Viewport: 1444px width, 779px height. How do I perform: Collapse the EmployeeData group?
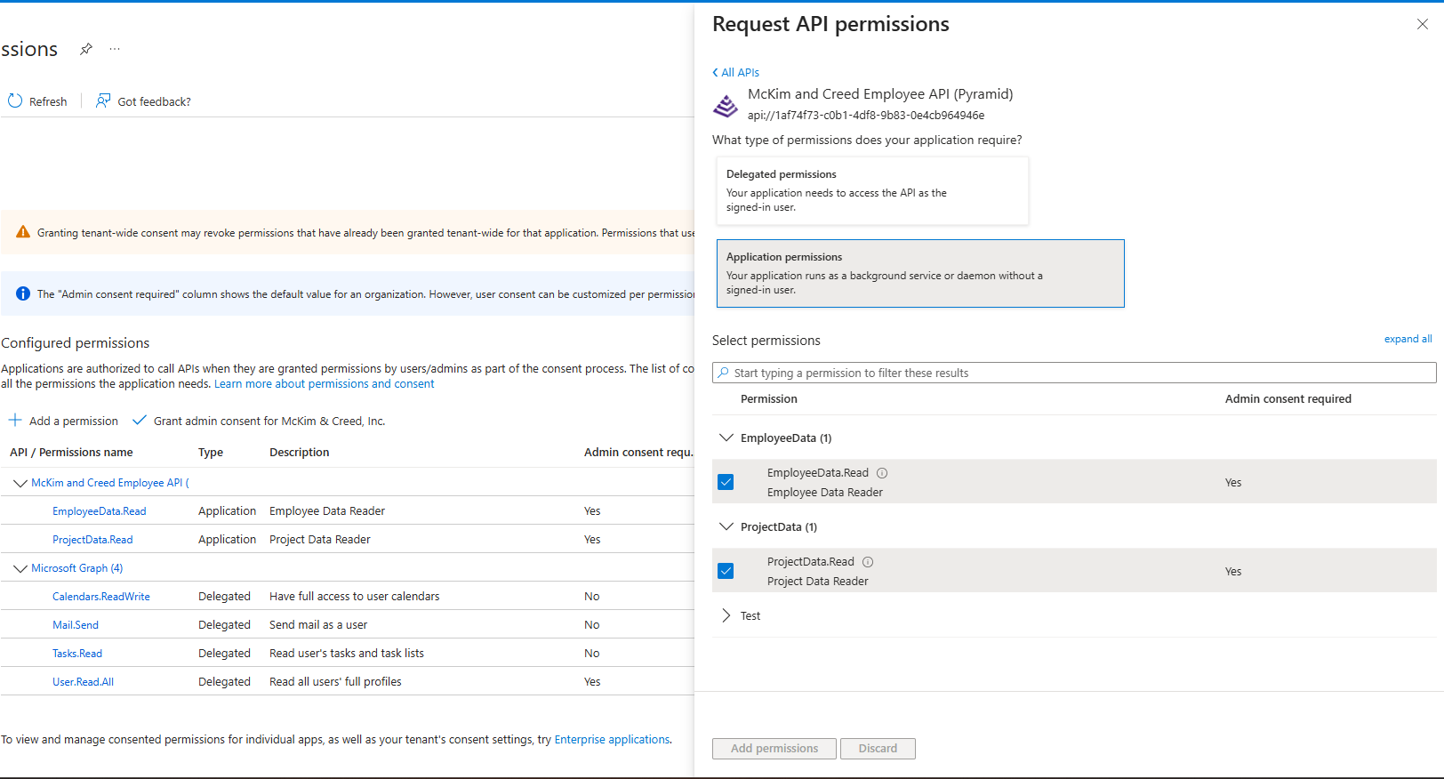[x=726, y=438]
